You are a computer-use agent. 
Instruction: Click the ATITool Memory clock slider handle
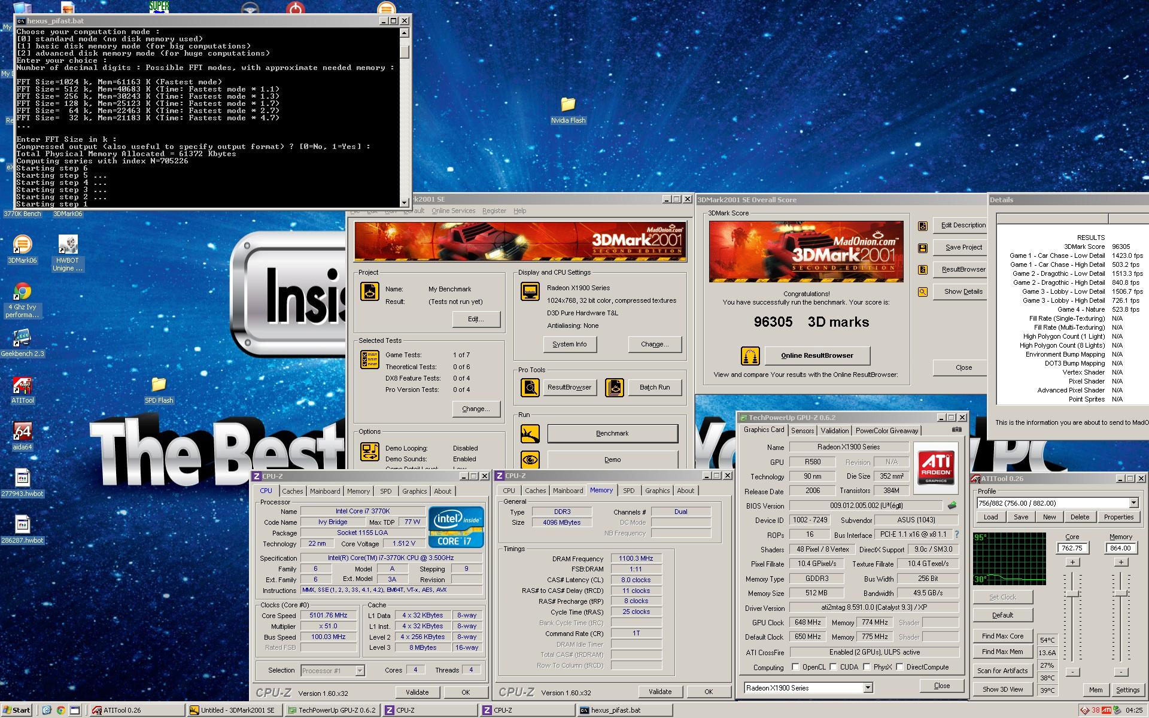click(x=1121, y=594)
